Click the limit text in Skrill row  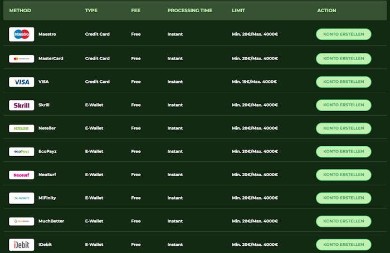(x=255, y=105)
